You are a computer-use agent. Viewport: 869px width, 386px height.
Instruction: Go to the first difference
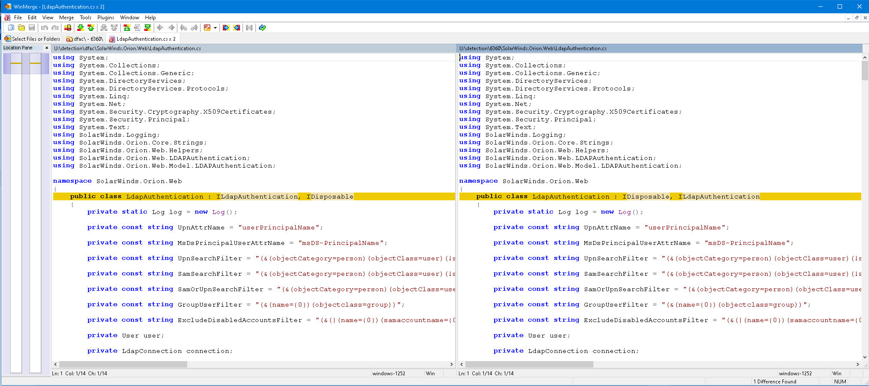tap(127, 28)
